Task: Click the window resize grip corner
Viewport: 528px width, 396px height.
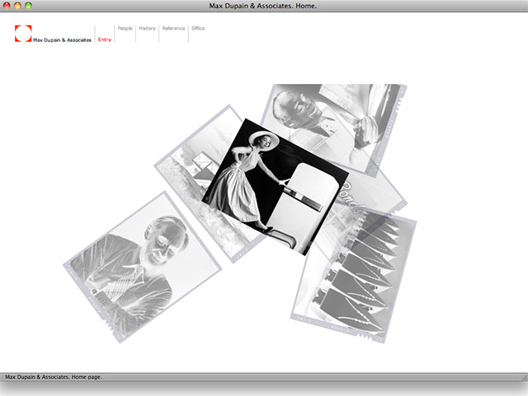Action: coord(524,377)
